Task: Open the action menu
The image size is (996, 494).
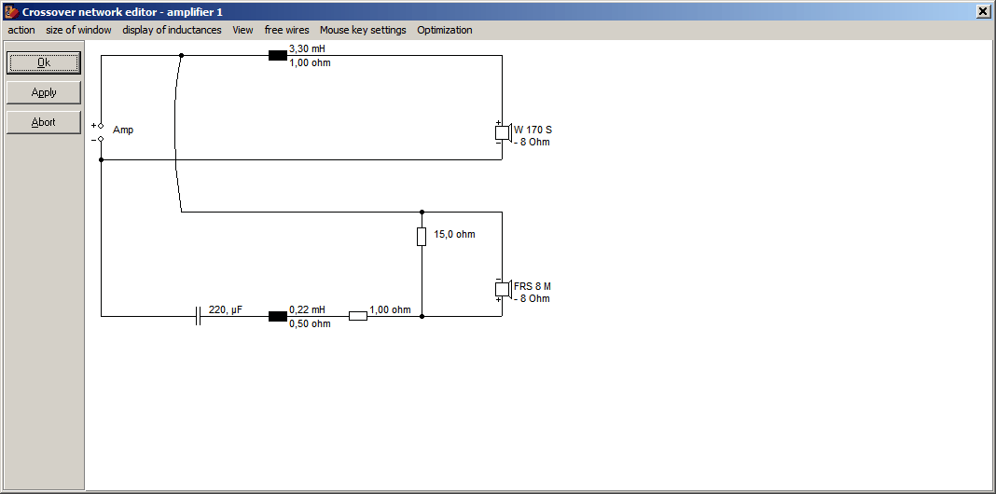Action: (x=21, y=30)
